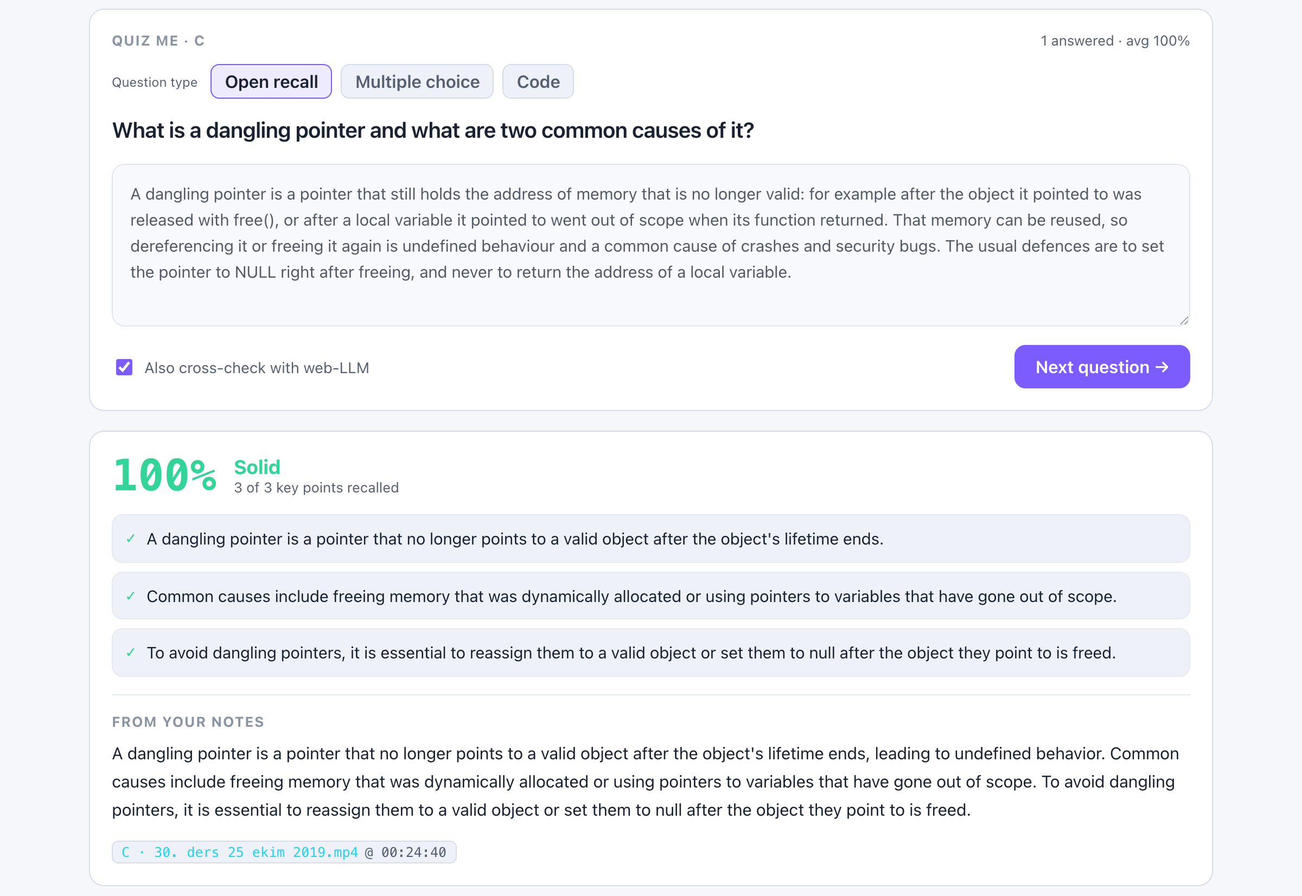
Task: Click the checkmark icon of the first key point
Action: click(131, 539)
